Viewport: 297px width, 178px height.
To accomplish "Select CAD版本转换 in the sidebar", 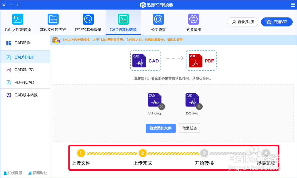I will [25, 95].
